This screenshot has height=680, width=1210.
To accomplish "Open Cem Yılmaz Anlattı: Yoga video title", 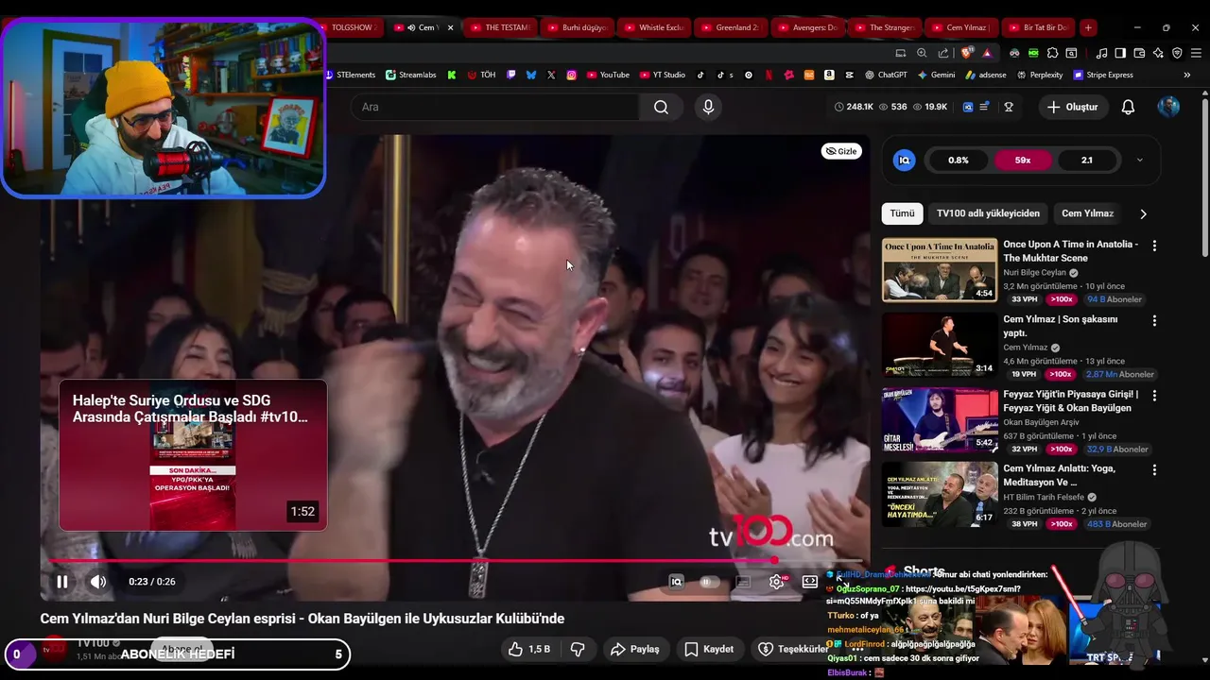I will 1059,475.
